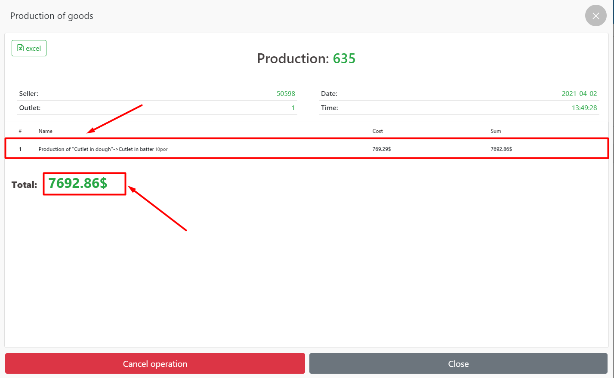Select the seller ID 50598
Image resolution: width=614 pixels, height=378 pixels.
pyautogui.click(x=286, y=94)
